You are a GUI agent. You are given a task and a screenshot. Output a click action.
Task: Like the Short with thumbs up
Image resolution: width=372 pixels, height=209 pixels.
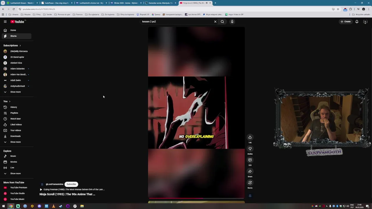pyautogui.click(x=250, y=137)
